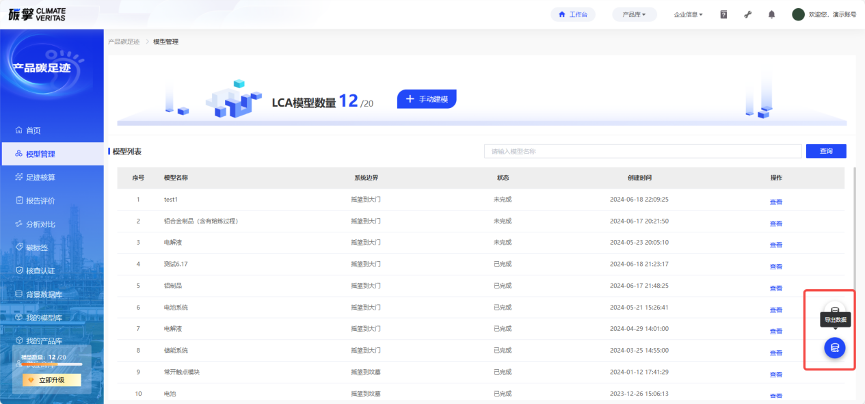The image size is (865, 404).
Task: Select the 足迹核算 sidebar icon
Action: 19,177
